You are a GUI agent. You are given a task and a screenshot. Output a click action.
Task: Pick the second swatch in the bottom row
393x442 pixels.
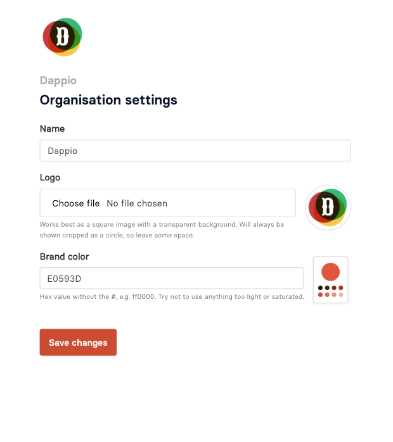327,295
